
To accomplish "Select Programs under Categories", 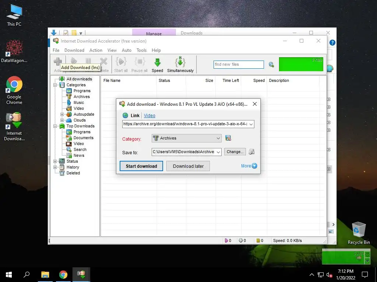I will 82,91.
